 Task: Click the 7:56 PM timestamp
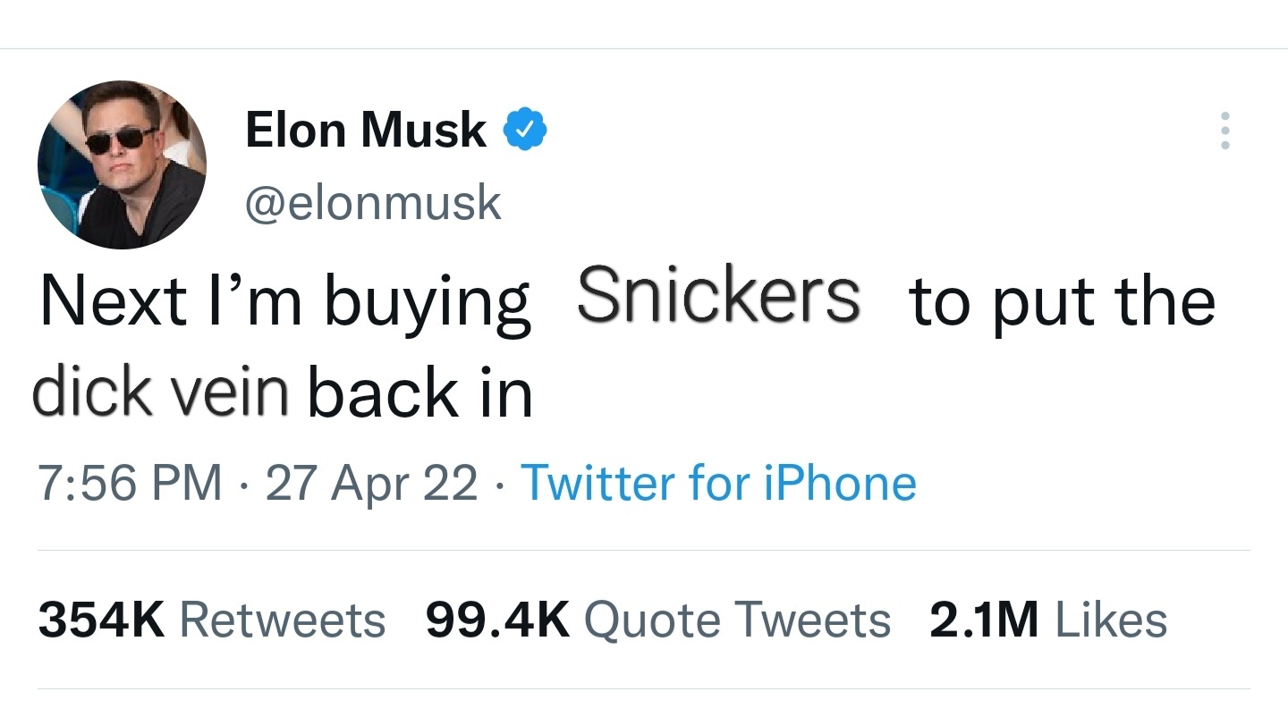tap(130, 483)
